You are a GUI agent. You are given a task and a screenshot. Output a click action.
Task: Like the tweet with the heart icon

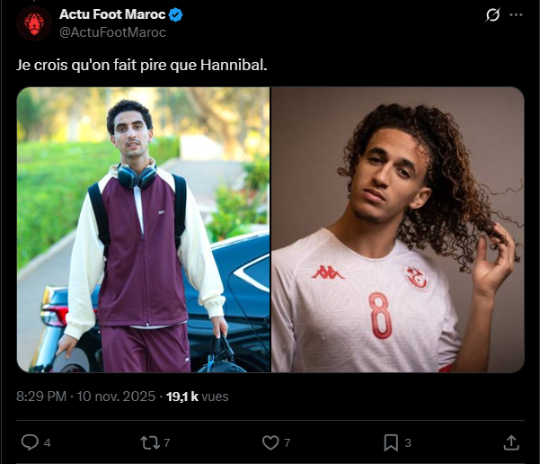pyautogui.click(x=270, y=442)
